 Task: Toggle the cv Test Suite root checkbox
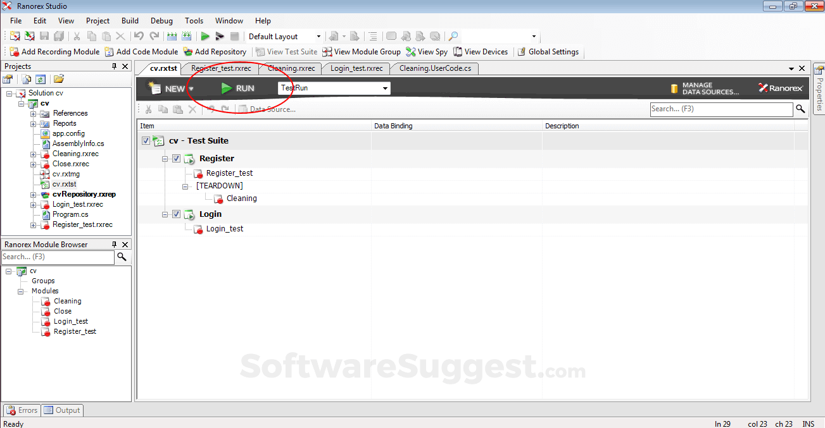click(x=146, y=140)
